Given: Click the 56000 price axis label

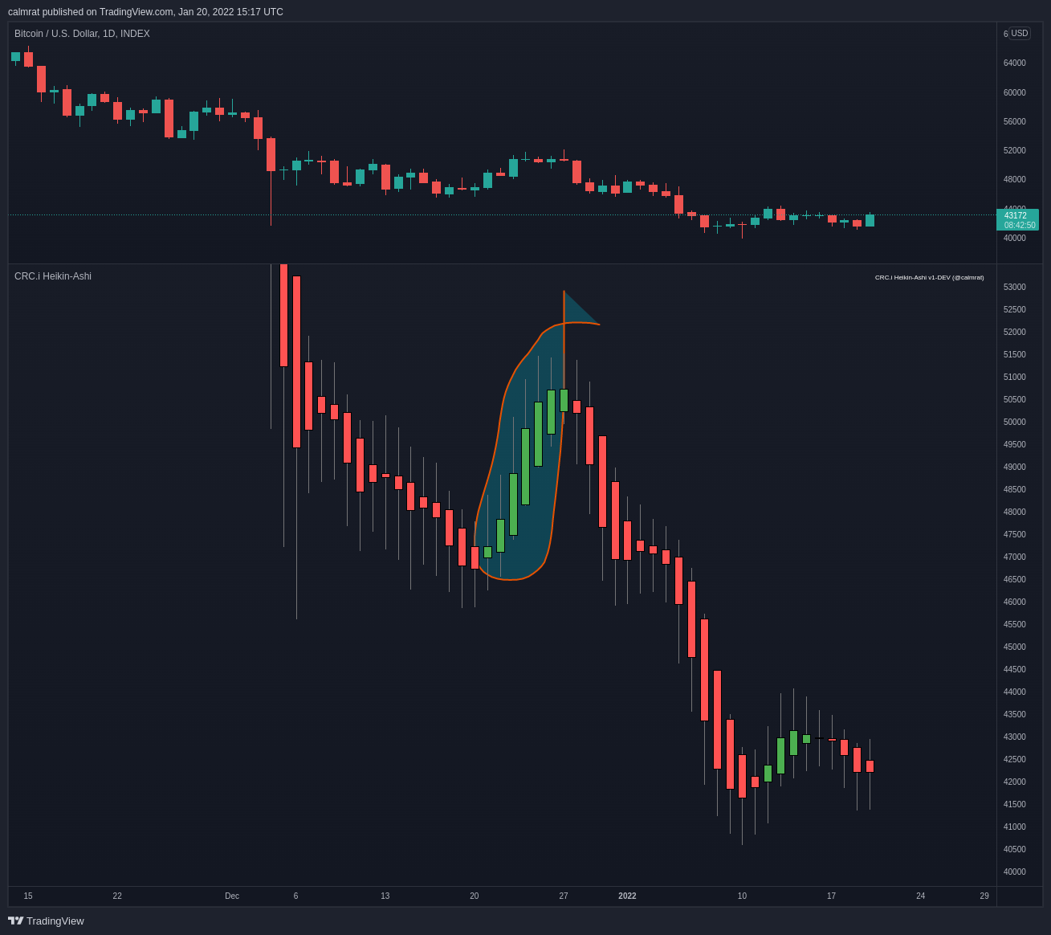Looking at the screenshot, I should point(1015,121).
